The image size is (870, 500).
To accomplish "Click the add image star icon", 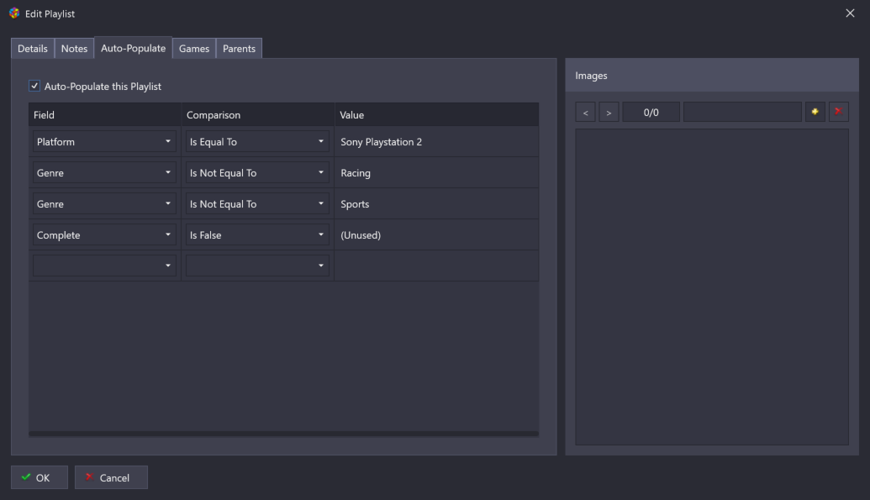I will click(x=815, y=112).
